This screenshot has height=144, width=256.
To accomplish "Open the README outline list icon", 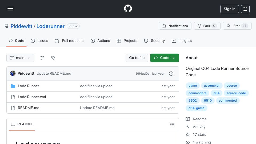I will (172, 125).
